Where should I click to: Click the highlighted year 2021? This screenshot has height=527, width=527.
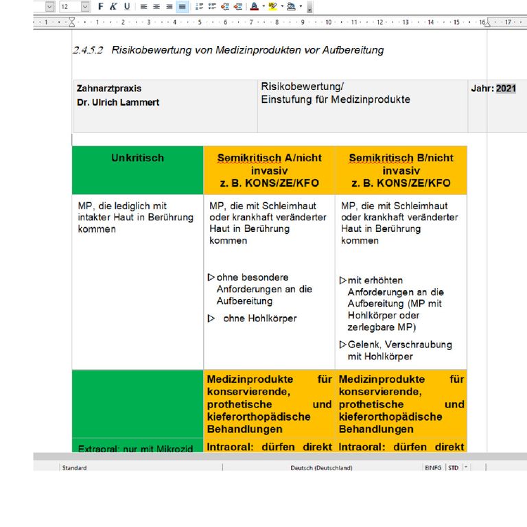click(x=506, y=89)
